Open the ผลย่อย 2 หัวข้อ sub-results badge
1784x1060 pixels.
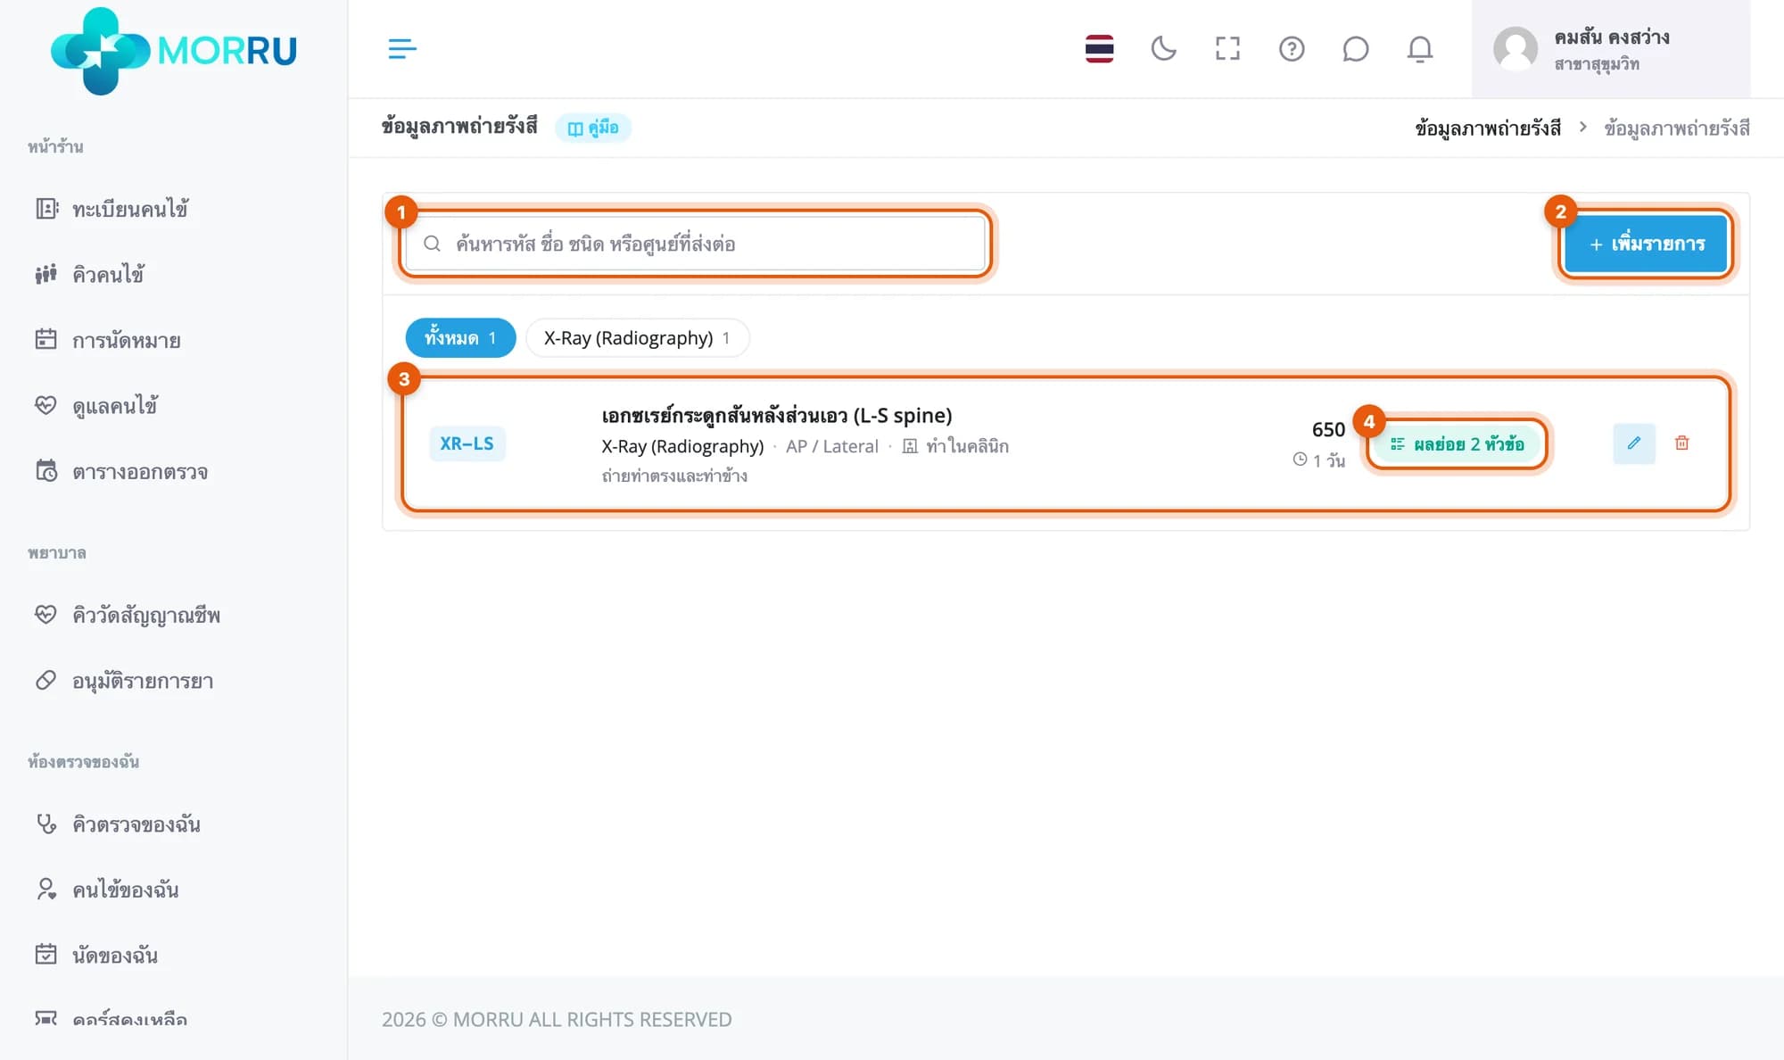point(1457,444)
